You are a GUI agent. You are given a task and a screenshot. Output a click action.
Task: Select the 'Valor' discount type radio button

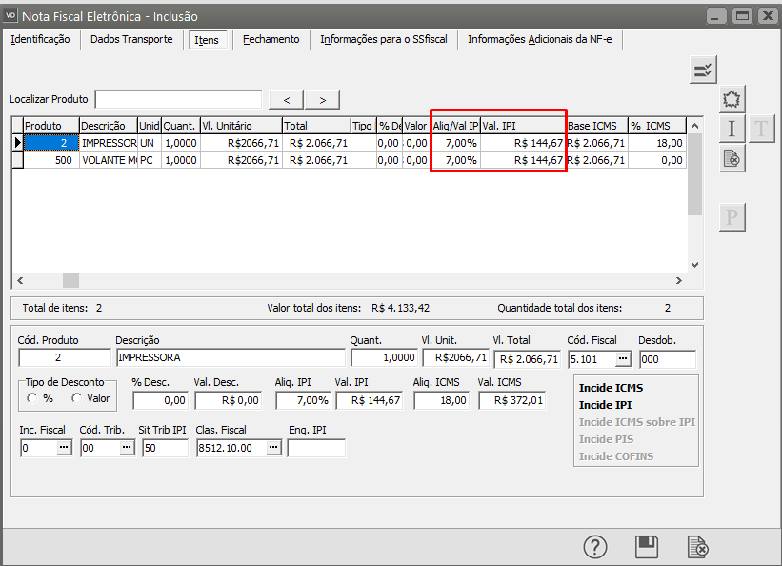pos(77,398)
